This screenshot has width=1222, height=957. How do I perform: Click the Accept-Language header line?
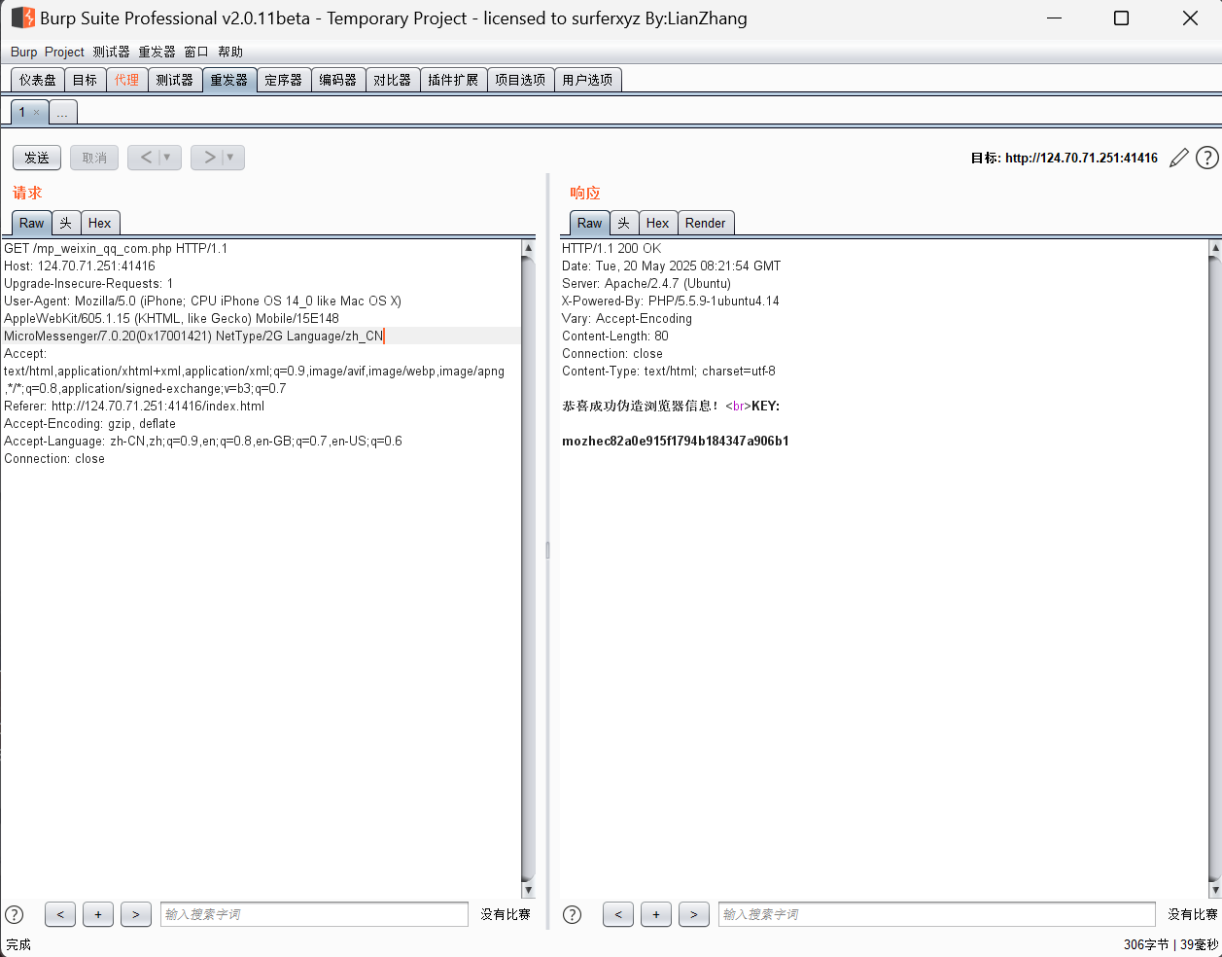coord(203,441)
